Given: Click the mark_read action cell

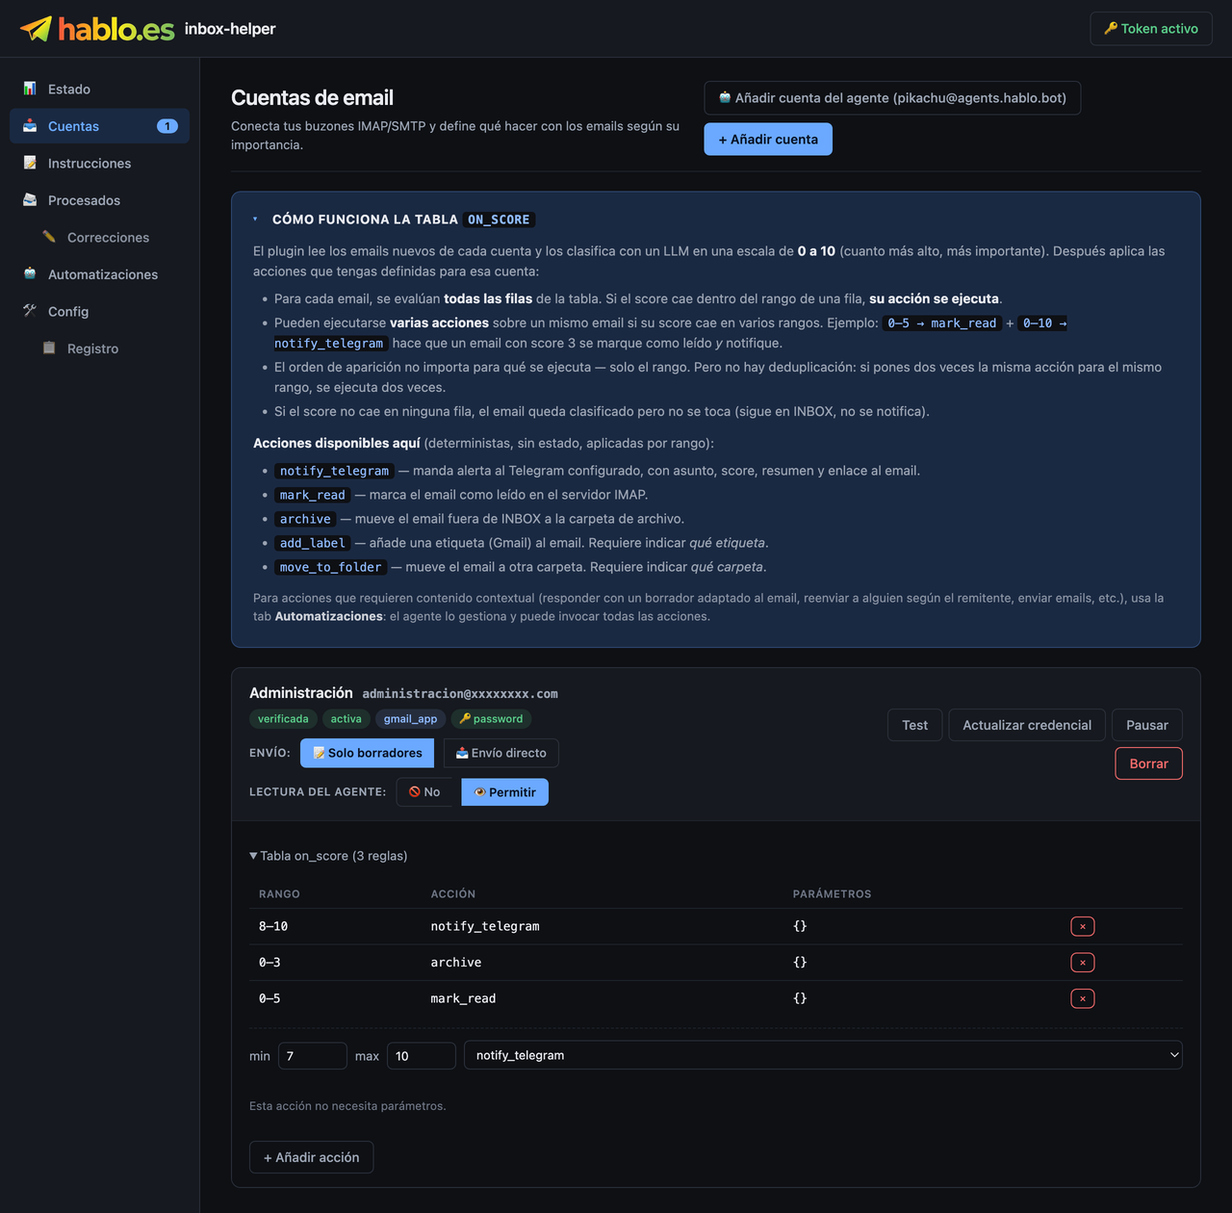Looking at the screenshot, I should click(463, 998).
